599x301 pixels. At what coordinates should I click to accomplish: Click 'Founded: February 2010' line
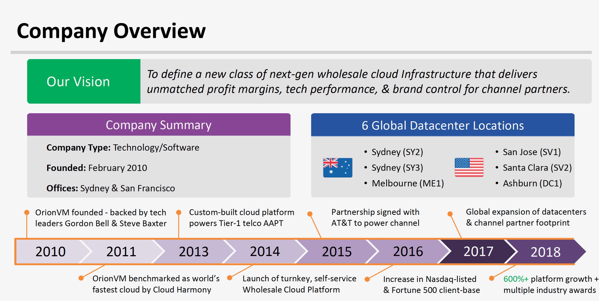97,168
